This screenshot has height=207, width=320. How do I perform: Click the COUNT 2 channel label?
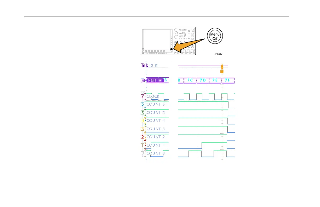point(156,137)
